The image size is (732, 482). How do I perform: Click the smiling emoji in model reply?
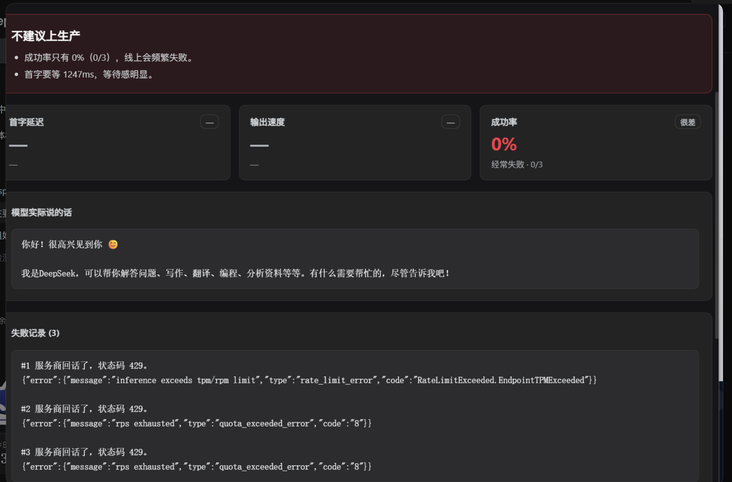[113, 245]
